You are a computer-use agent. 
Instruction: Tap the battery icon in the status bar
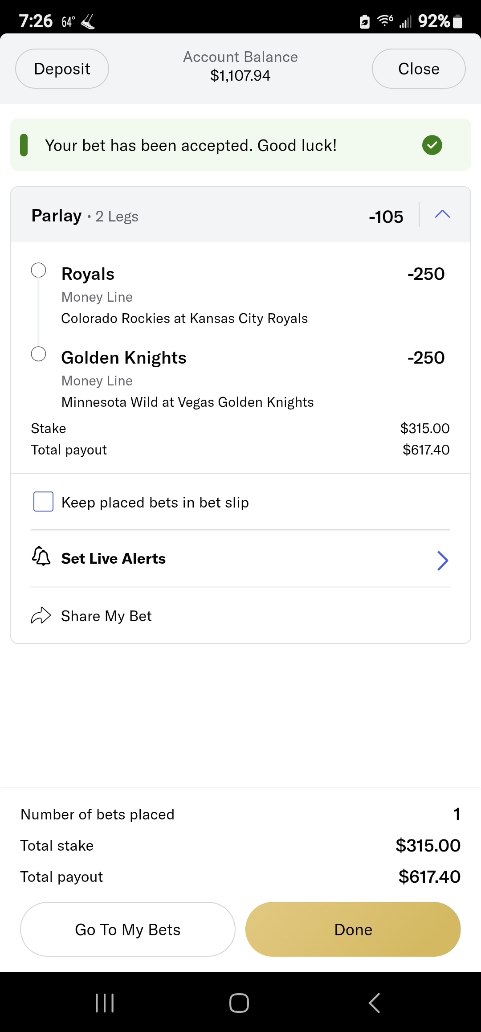457,21
